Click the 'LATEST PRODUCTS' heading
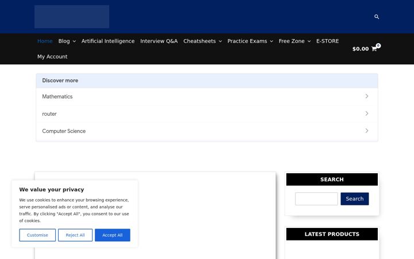Screen dimensions: 414x259 332,234
